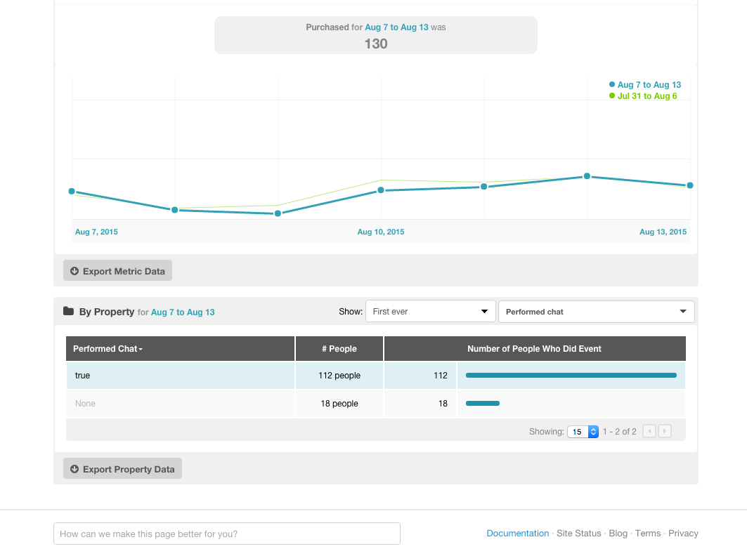
Task: Select the None row in table
Action: coord(376,404)
